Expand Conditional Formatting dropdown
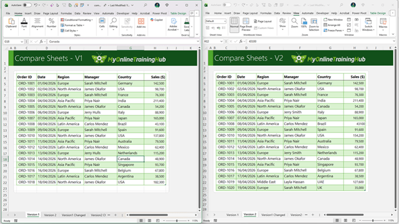 click(76, 20)
